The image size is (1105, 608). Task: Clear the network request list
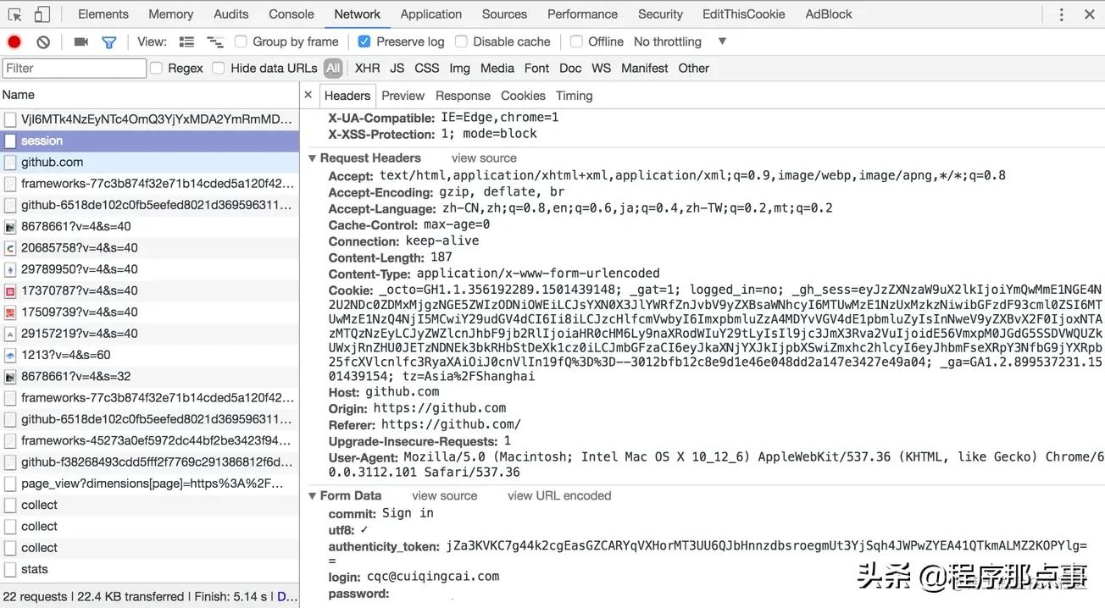click(42, 41)
